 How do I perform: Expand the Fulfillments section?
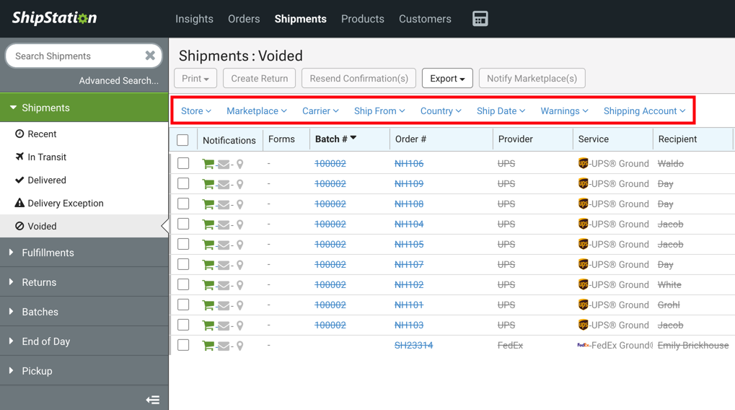coord(84,253)
